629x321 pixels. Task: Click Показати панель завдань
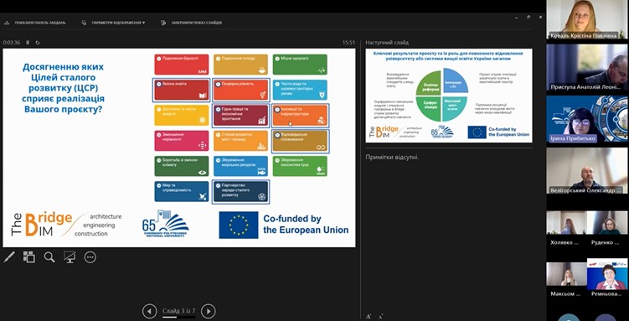(35, 23)
